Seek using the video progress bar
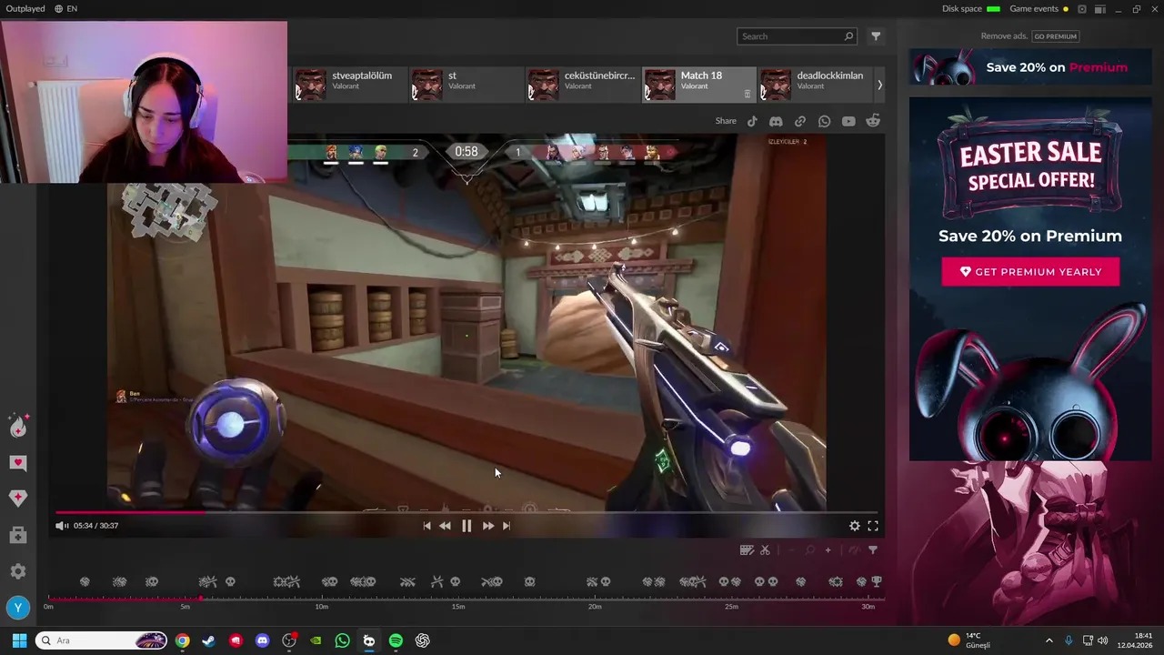 click(x=465, y=512)
